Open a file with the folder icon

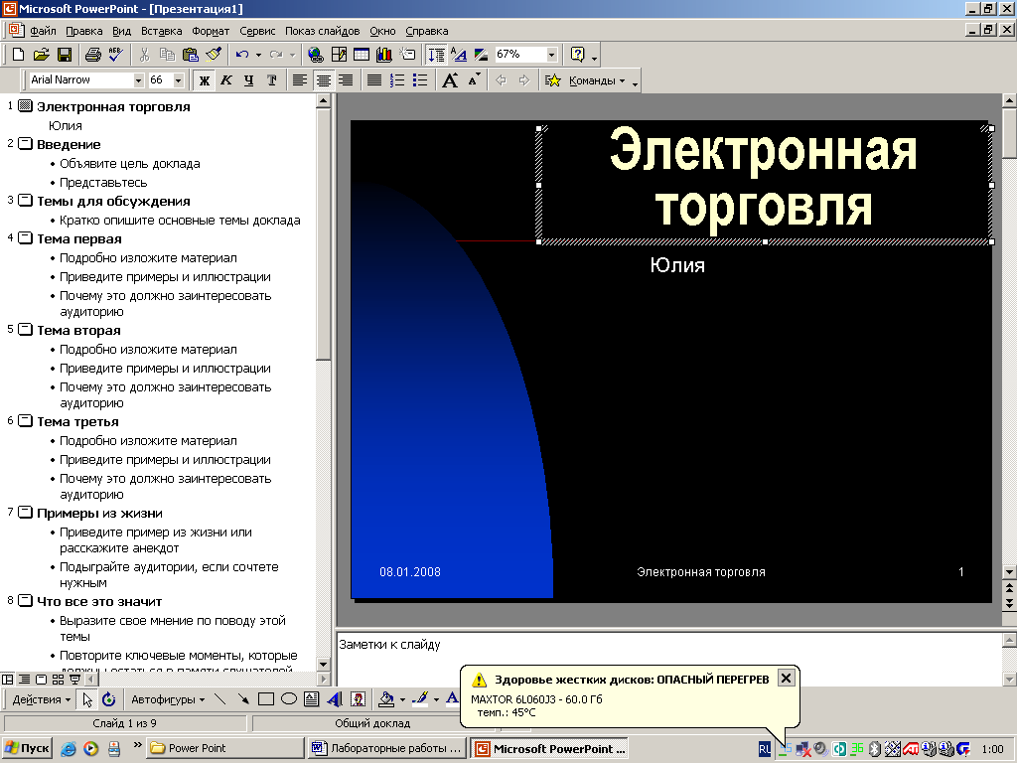41,55
